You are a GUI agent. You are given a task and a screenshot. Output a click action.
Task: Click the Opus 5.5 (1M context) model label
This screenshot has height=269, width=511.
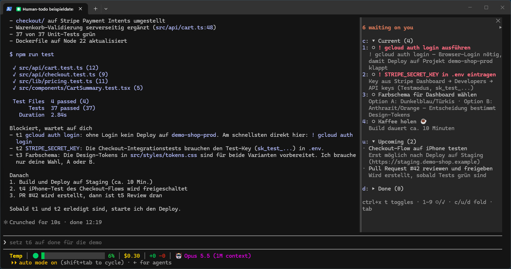click(x=218, y=256)
